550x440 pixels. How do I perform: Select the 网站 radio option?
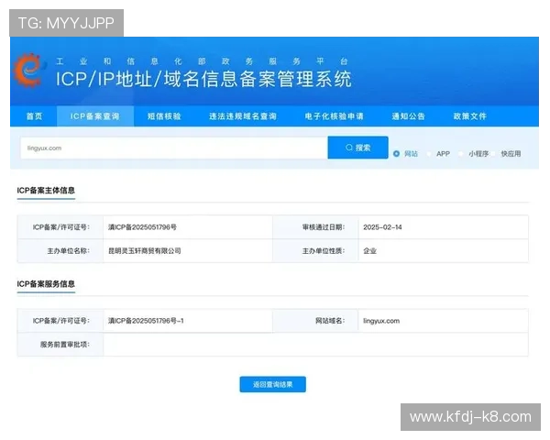[x=396, y=154]
